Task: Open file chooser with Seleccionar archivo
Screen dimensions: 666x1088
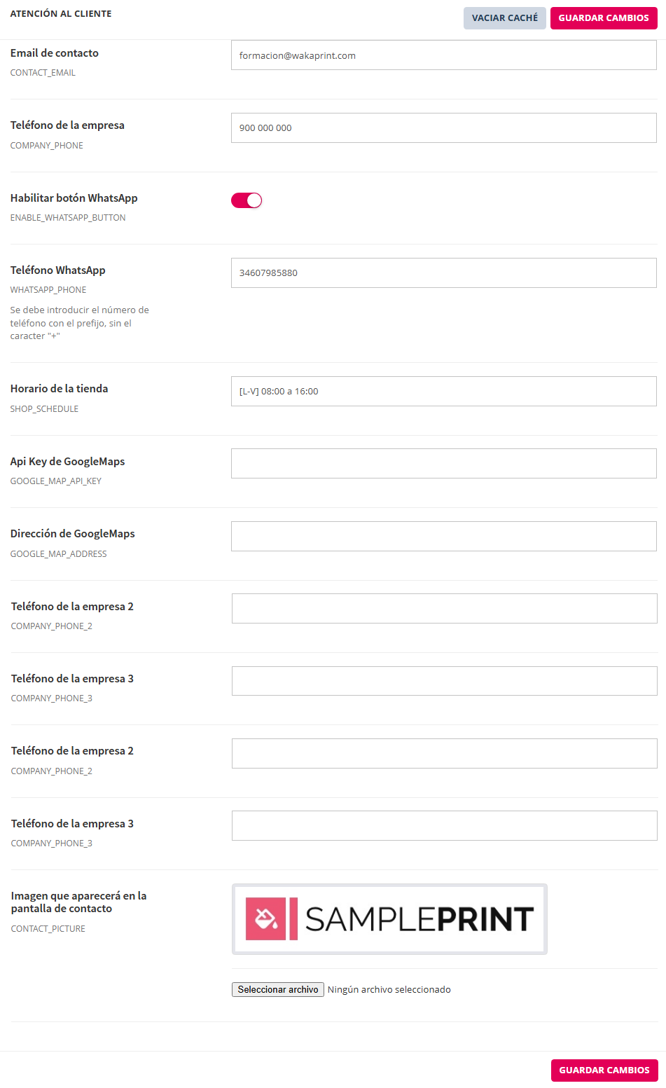Action: [278, 989]
